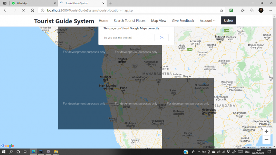Open the Map View page
The height and width of the screenshot is (155, 276).
coord(159,21)
